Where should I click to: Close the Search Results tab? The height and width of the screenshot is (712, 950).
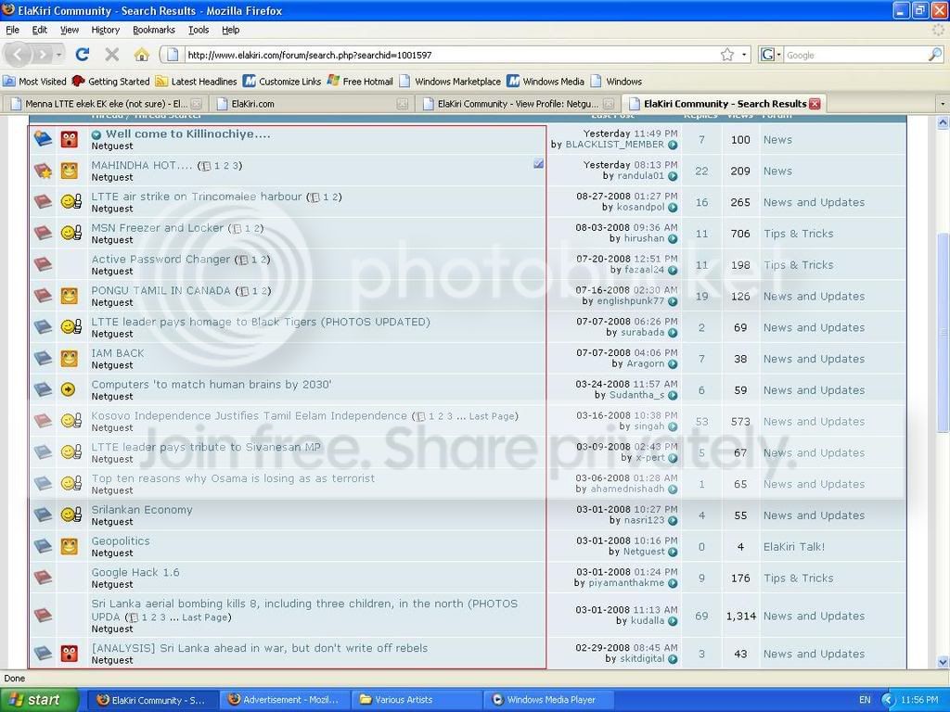tap(815, 104)
